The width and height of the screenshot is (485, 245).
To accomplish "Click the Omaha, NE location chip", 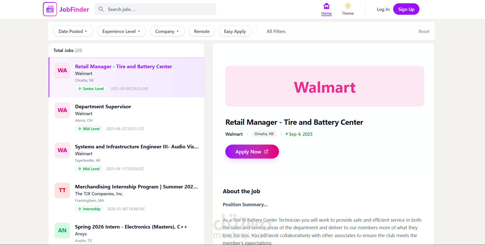I will (x=264, y=134).
